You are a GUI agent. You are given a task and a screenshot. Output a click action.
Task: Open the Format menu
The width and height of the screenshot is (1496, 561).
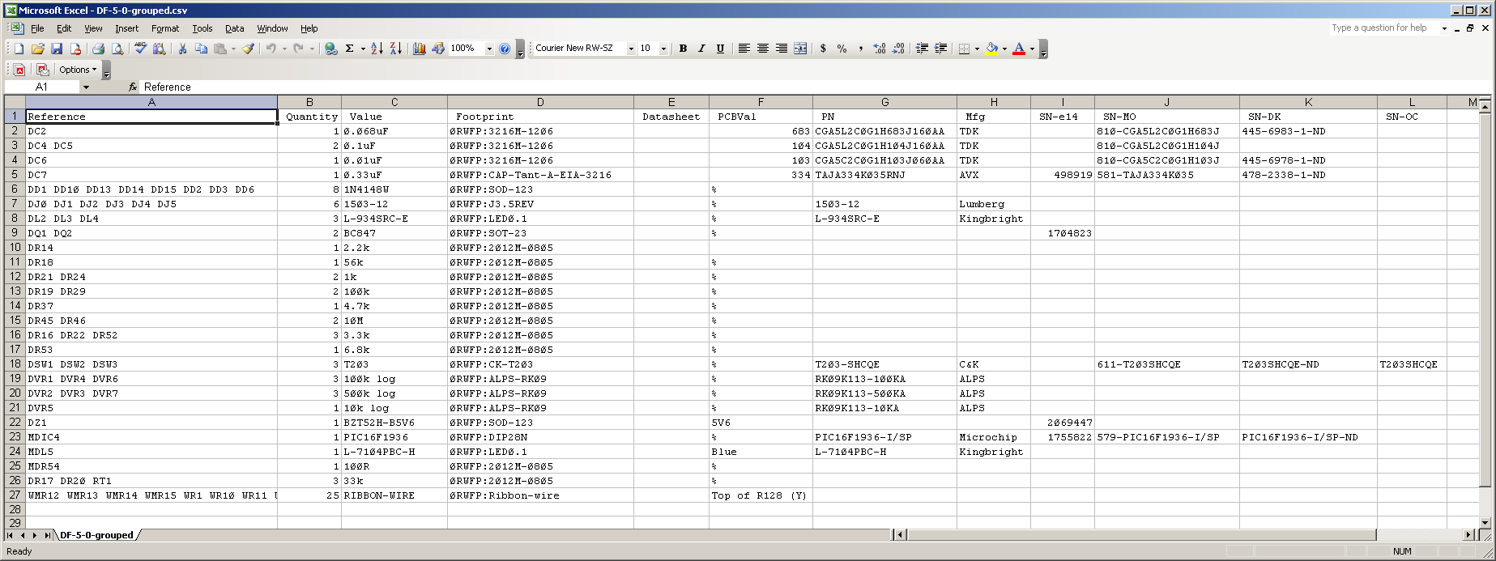165,28
